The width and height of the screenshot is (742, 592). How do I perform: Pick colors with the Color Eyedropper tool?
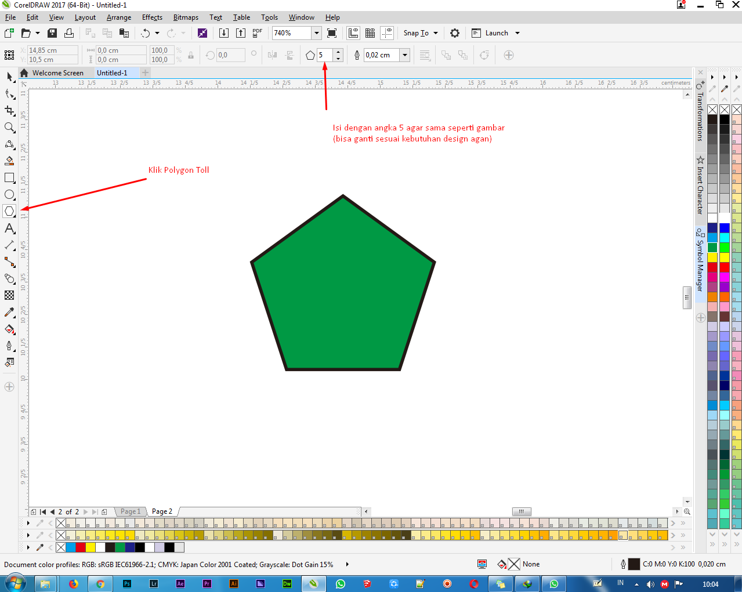(x=9, y=313)
